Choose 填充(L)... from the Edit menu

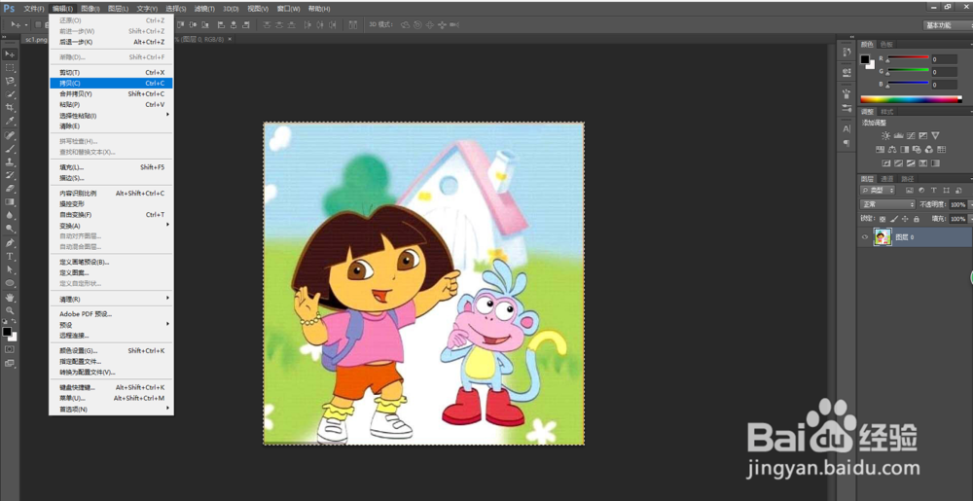[112, 167]
